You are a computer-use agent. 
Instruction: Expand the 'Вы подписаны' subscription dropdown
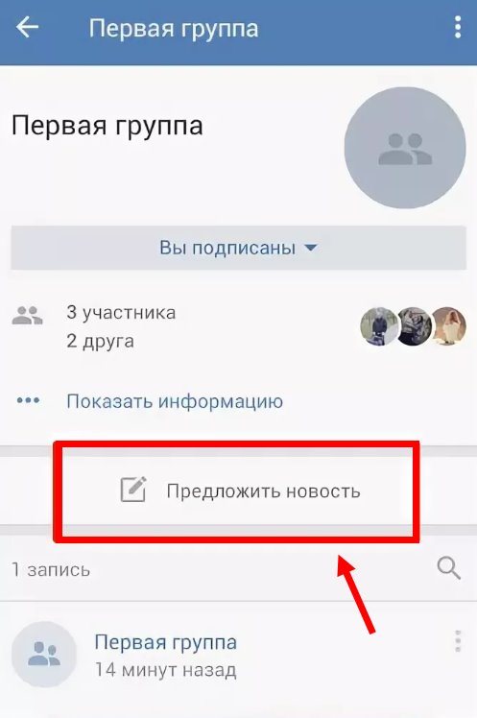(x=238, y=248)
